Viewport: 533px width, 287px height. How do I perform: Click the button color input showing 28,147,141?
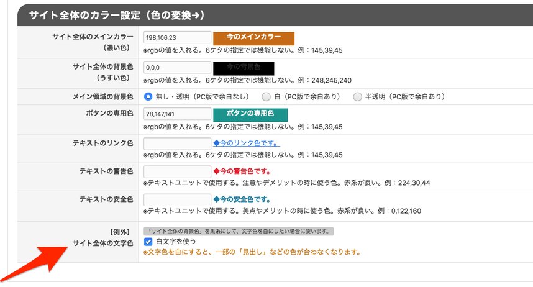click(177, 114)
